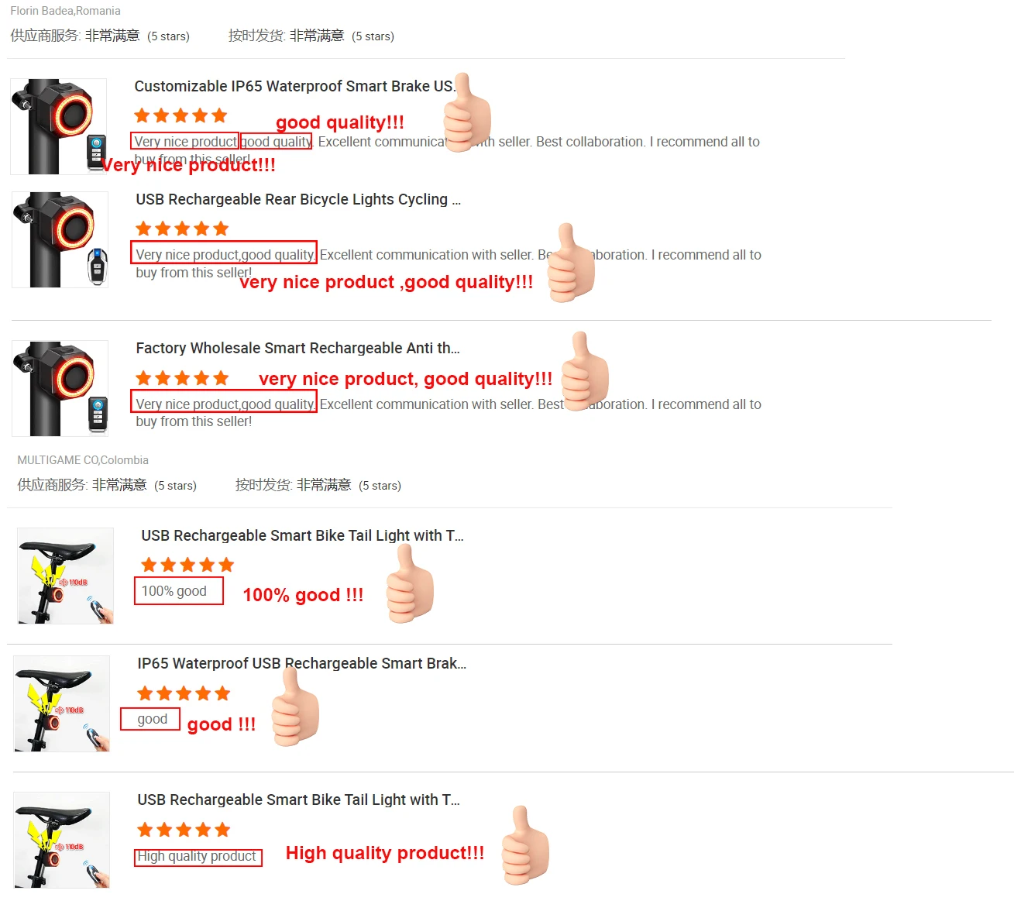Click star rating under Customizable IP65 Waterproof title
This screenshot has width=1014, height=901.
pyautogui.click(x=180, y=116)
